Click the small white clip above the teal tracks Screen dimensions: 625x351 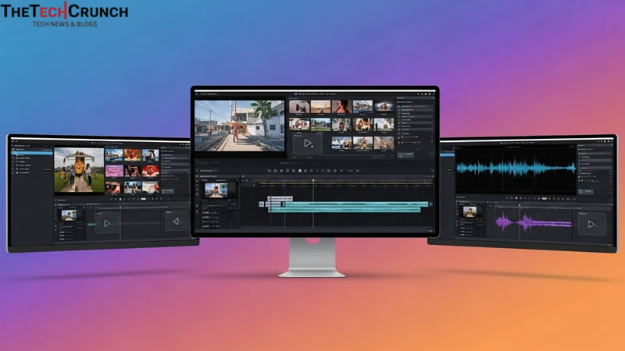coord(280,198)
